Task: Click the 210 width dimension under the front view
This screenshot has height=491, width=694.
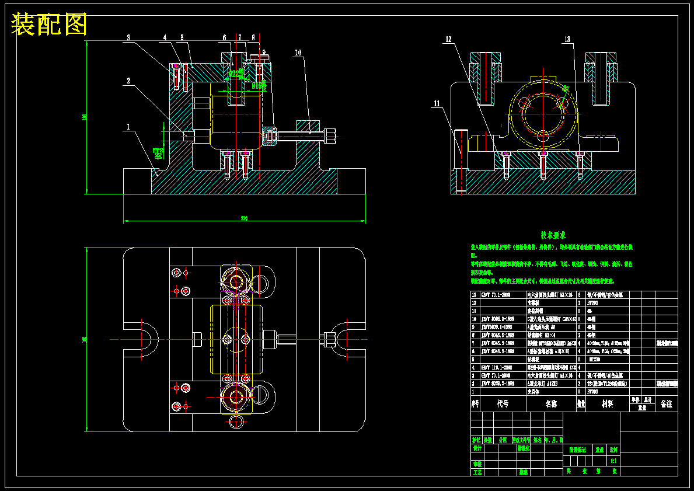Action: coord(244,218)
